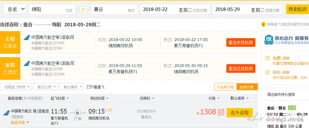Click the airline logo in flight list result

point(6,113)
